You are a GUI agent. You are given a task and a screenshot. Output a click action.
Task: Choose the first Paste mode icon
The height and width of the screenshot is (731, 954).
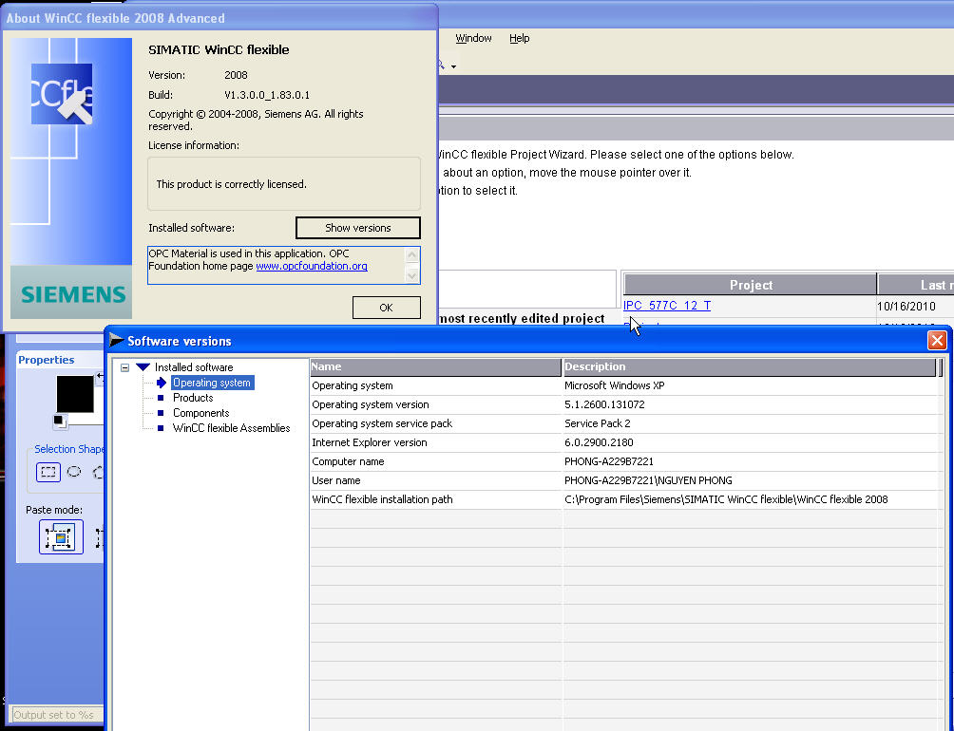coord(61,537)
